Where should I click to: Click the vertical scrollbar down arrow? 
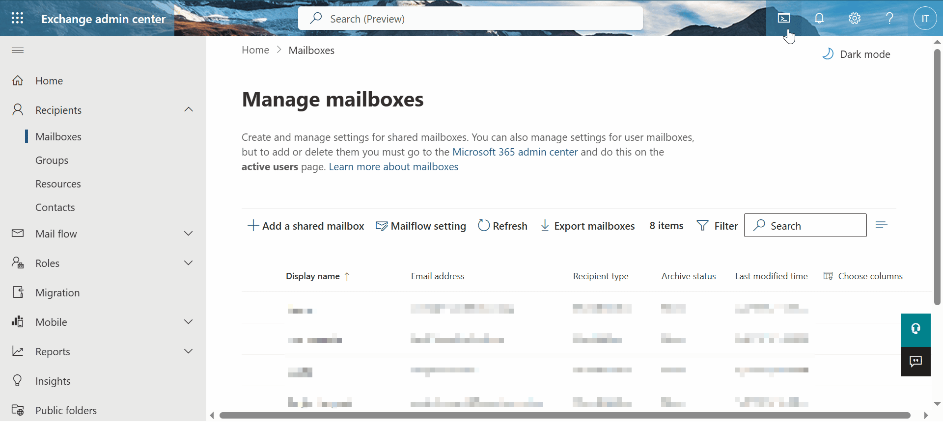tap(937, 403)
